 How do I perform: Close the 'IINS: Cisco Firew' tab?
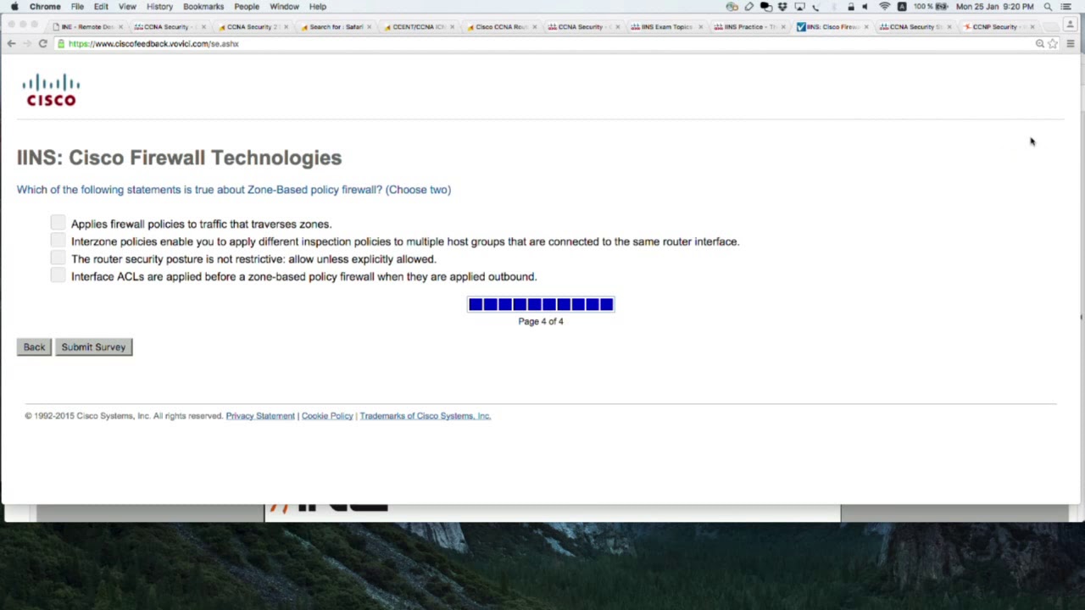click(x=866, y=27)
